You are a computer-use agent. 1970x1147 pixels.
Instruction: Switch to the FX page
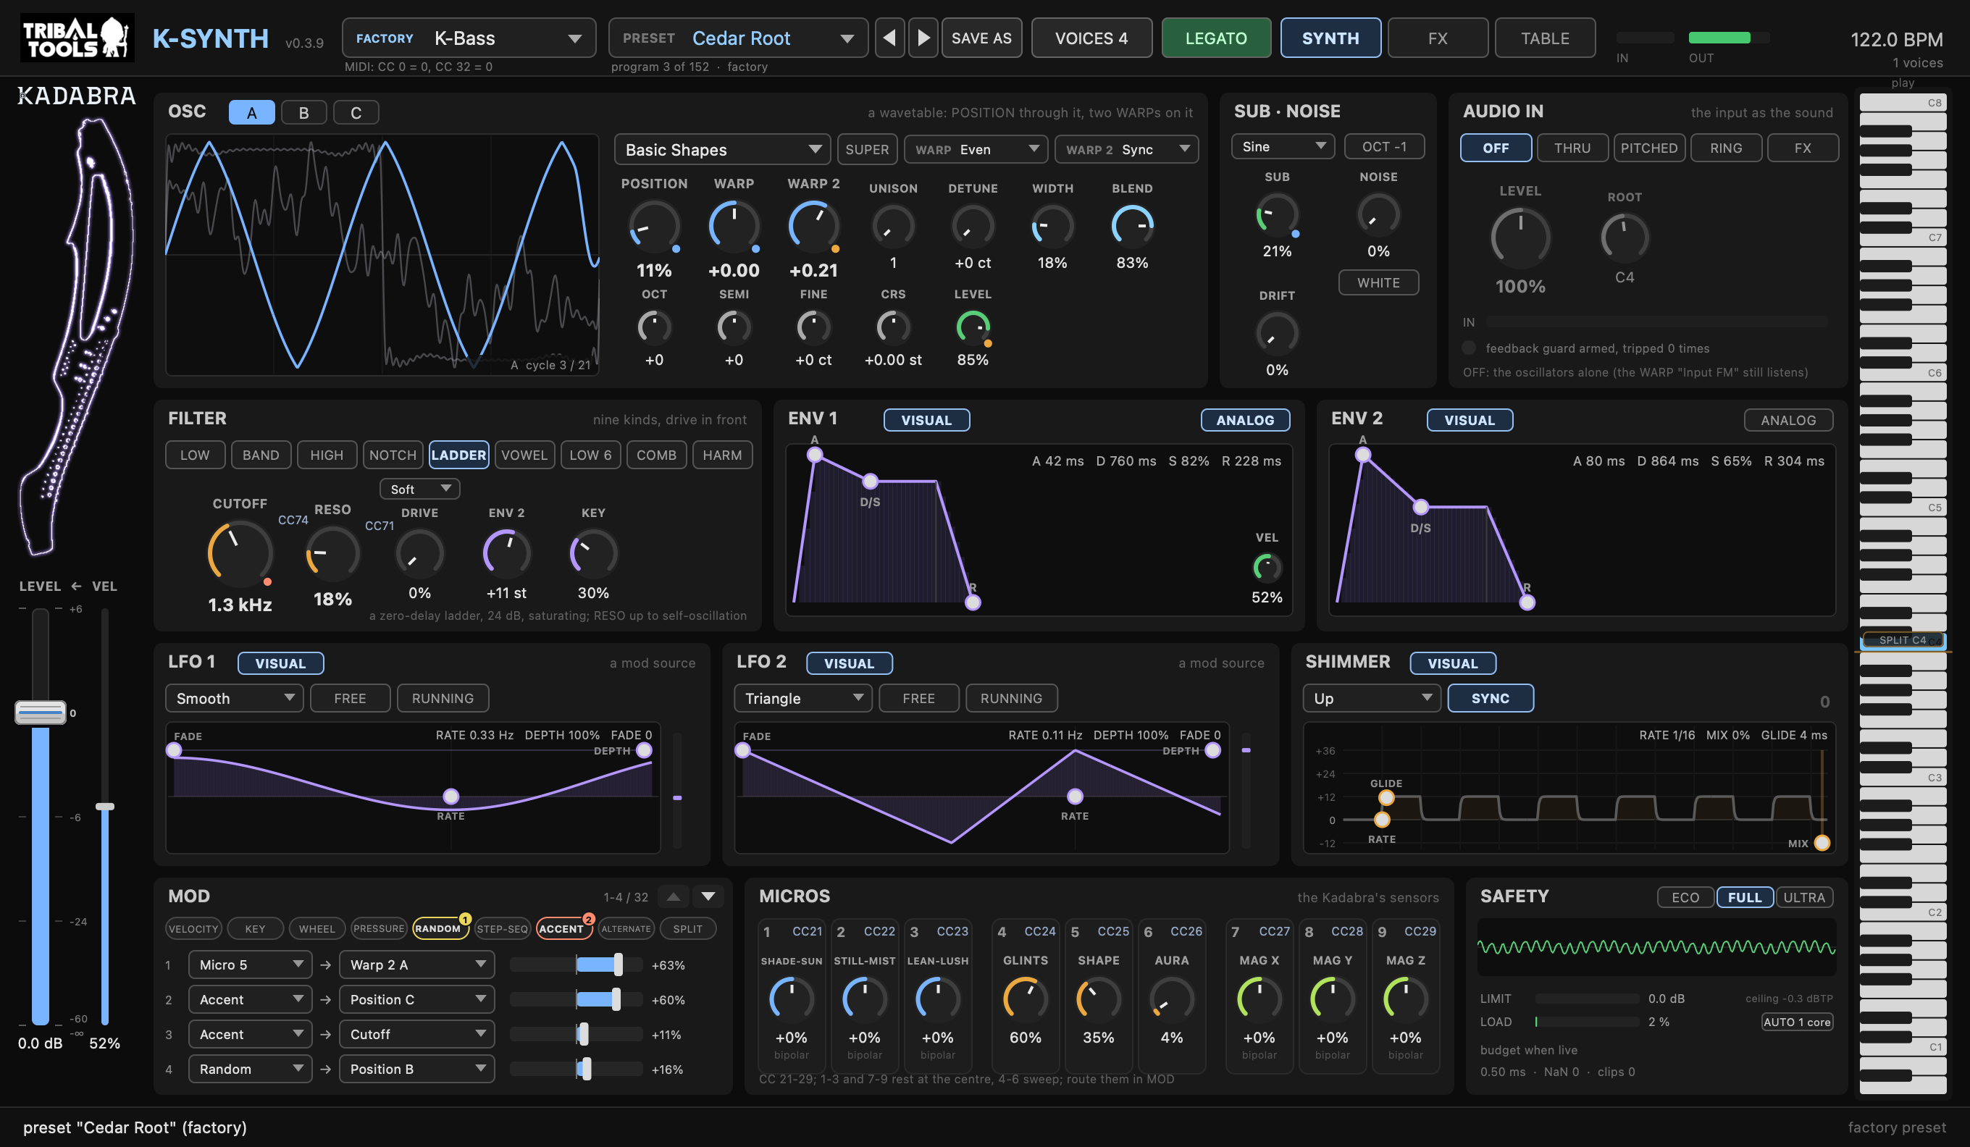[x=1438, y=38]
